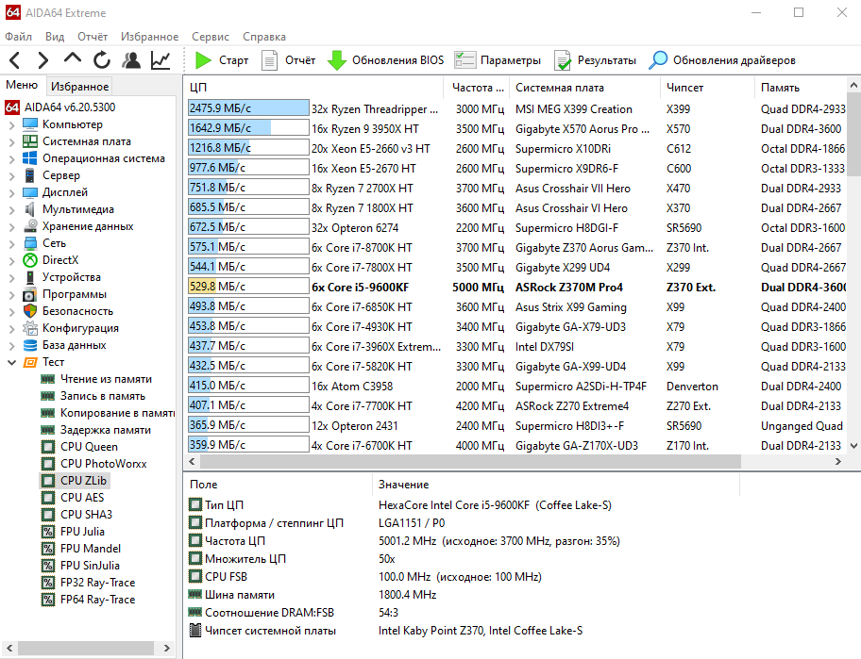Click the BIOS updates green download arrow
This screenshot has width=861, height=659.
pyautogui.click(x=337, y=60)
